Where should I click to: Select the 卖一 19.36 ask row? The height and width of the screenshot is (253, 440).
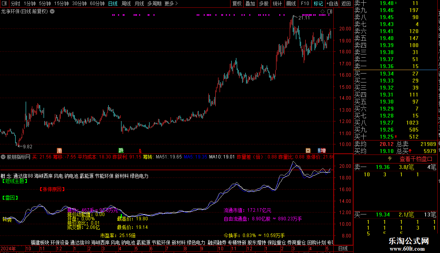tap(395, 66)
